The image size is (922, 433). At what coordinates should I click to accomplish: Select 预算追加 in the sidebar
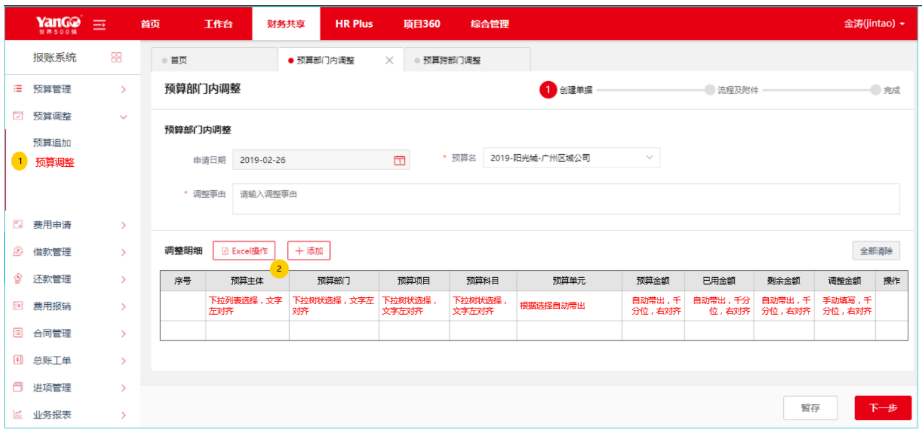click(x=52, y=143)
